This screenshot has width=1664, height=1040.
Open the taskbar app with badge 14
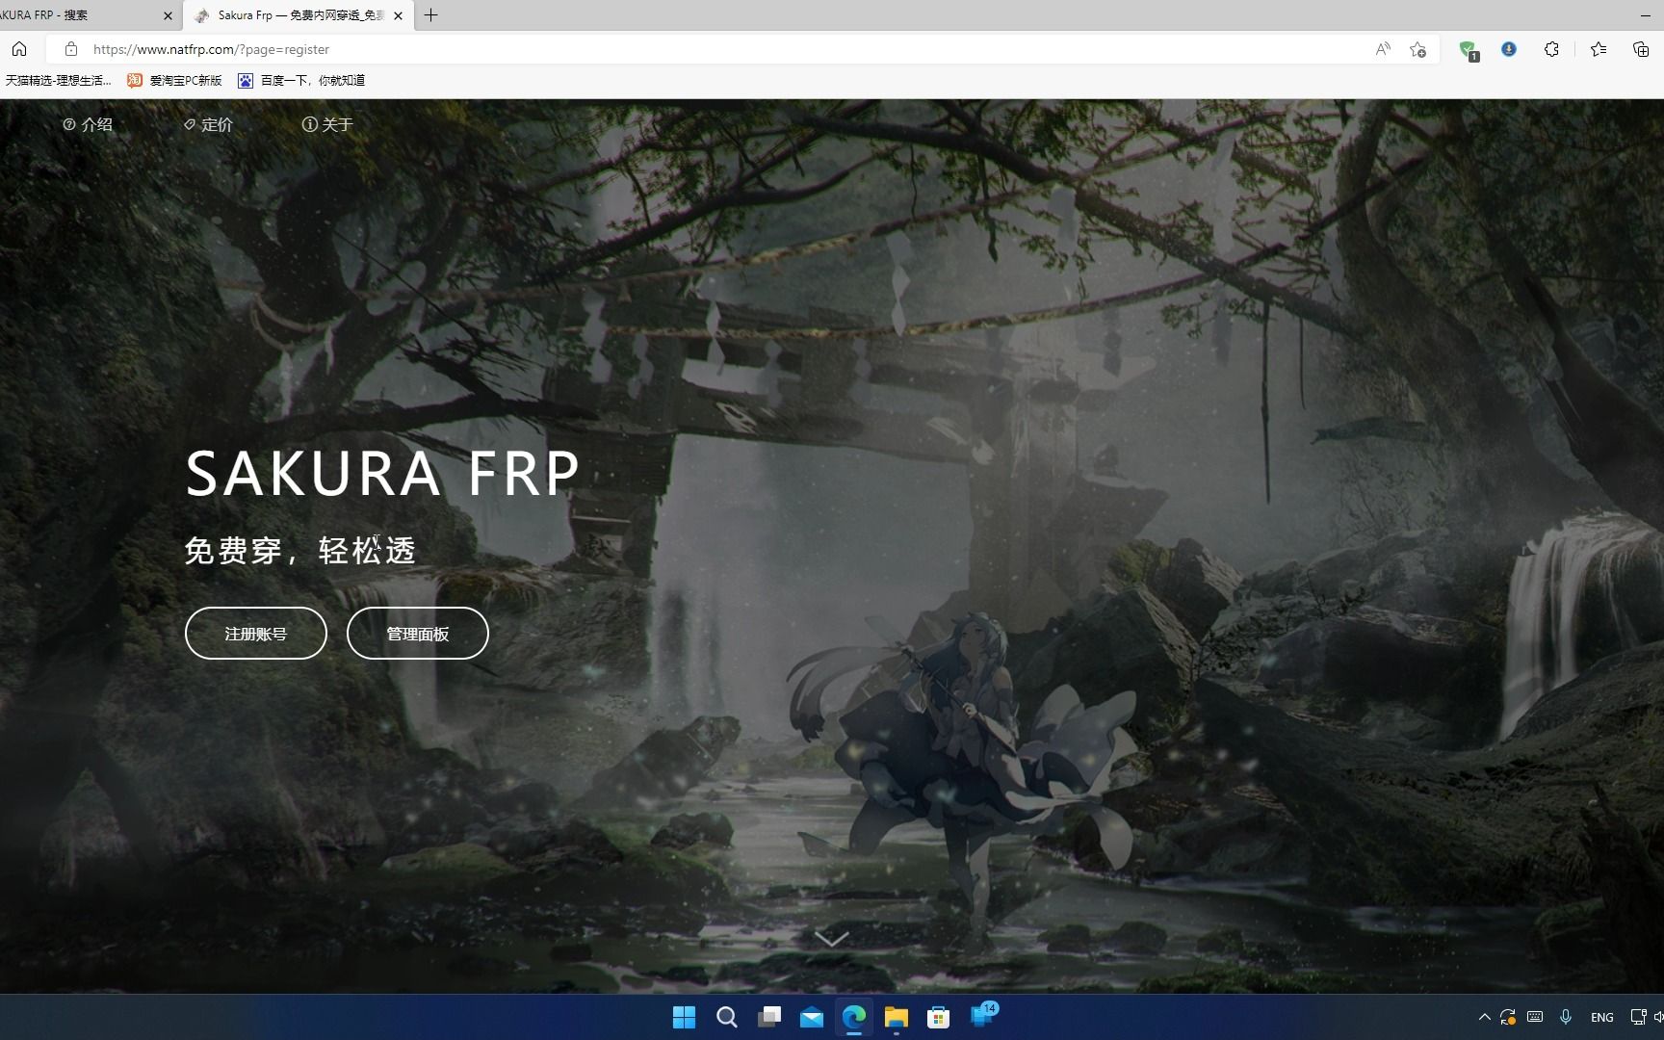click(x=983, y=1015)
